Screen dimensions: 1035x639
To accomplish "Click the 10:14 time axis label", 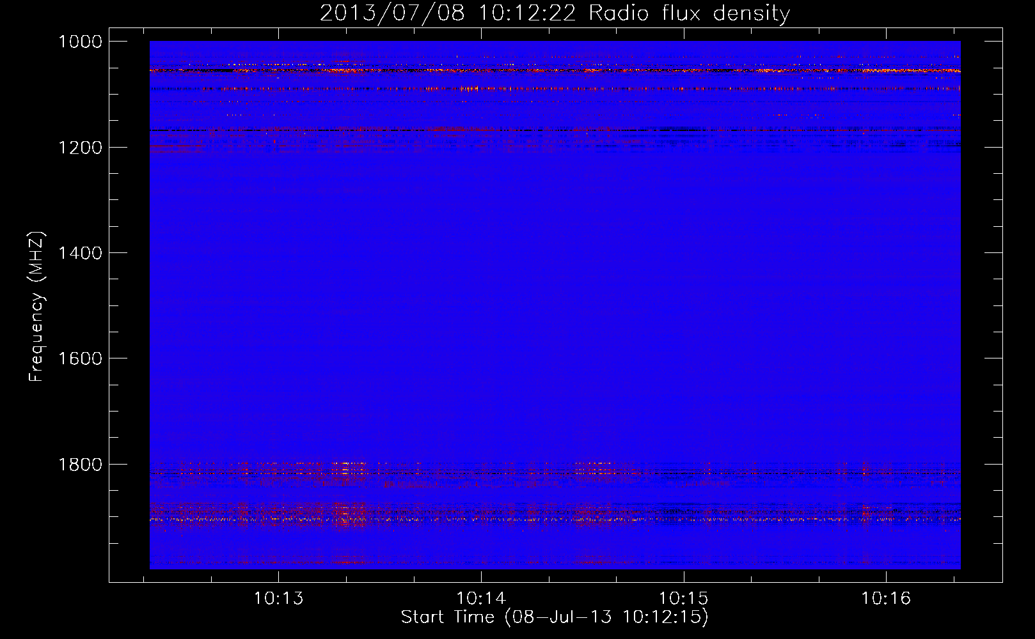I will (x=481, y=599).
